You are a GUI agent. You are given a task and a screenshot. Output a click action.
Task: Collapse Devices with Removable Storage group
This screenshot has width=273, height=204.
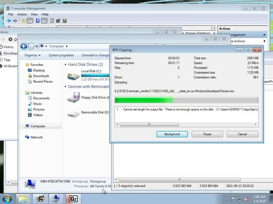66,86
